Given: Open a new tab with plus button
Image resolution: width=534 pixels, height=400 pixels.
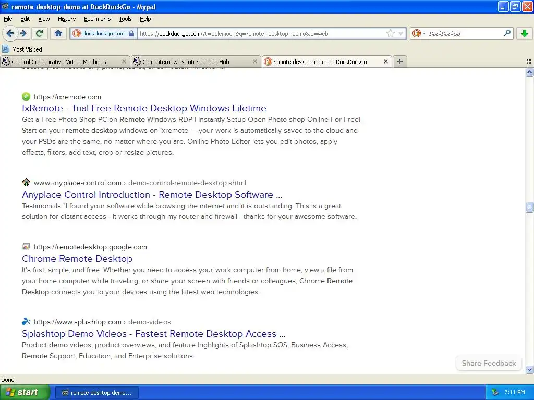Looking at the screenshot, I should (x=400, y=61).
